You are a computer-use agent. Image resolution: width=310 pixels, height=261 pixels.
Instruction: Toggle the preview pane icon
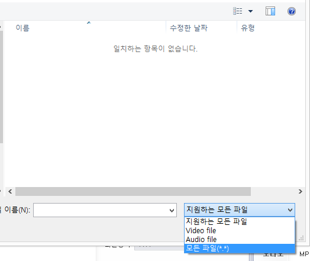(x=270, y=11)
